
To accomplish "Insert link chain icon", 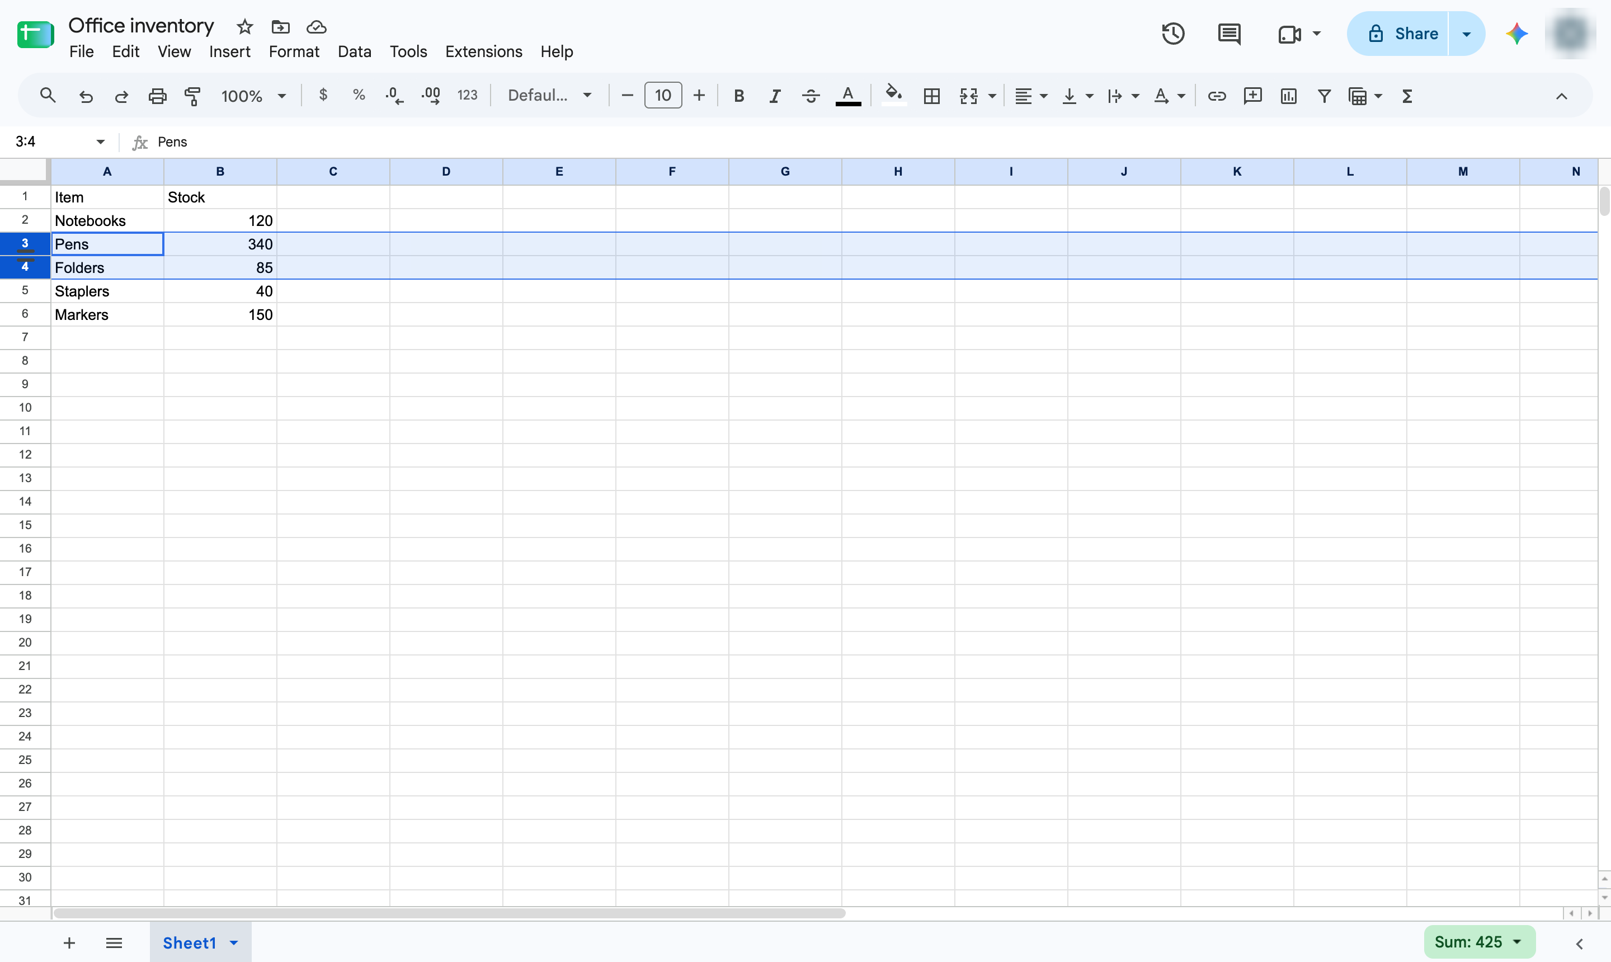I will (x=1216, y=96).
